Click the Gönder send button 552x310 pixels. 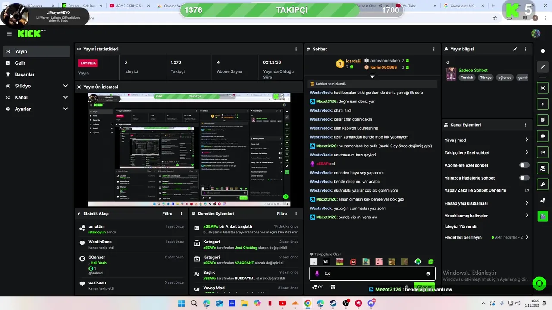point(424,287)
